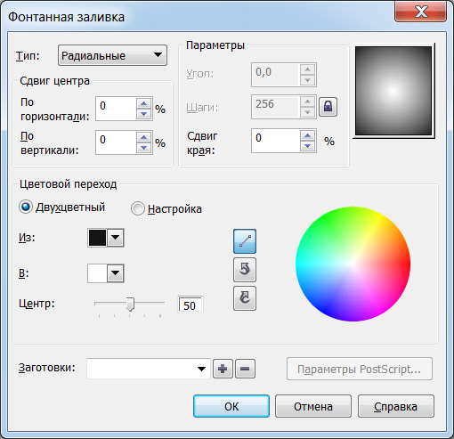Click the lock icon beside Шаги
Image resolution: width=454 pixels, height=439 pixels.
[328, 106]
